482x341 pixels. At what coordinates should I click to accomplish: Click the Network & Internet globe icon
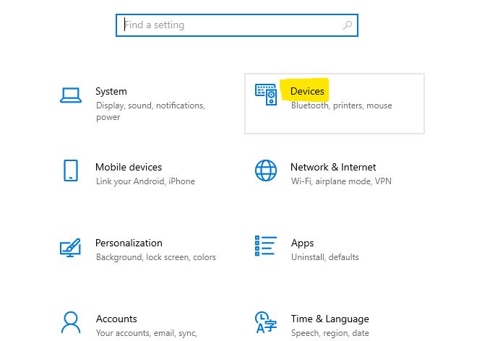pyautogui.click(x=266, y=170)
